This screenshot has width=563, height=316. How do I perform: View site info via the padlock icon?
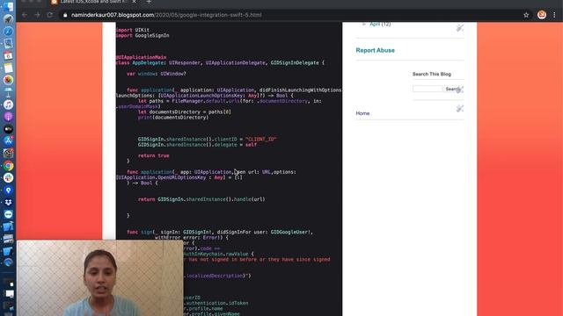(x=65, y=15)
